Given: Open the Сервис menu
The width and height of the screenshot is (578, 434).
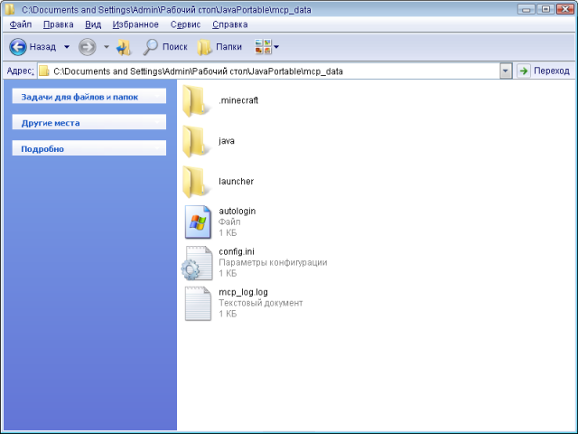Looking at the screenshot, I should (185, 24).
